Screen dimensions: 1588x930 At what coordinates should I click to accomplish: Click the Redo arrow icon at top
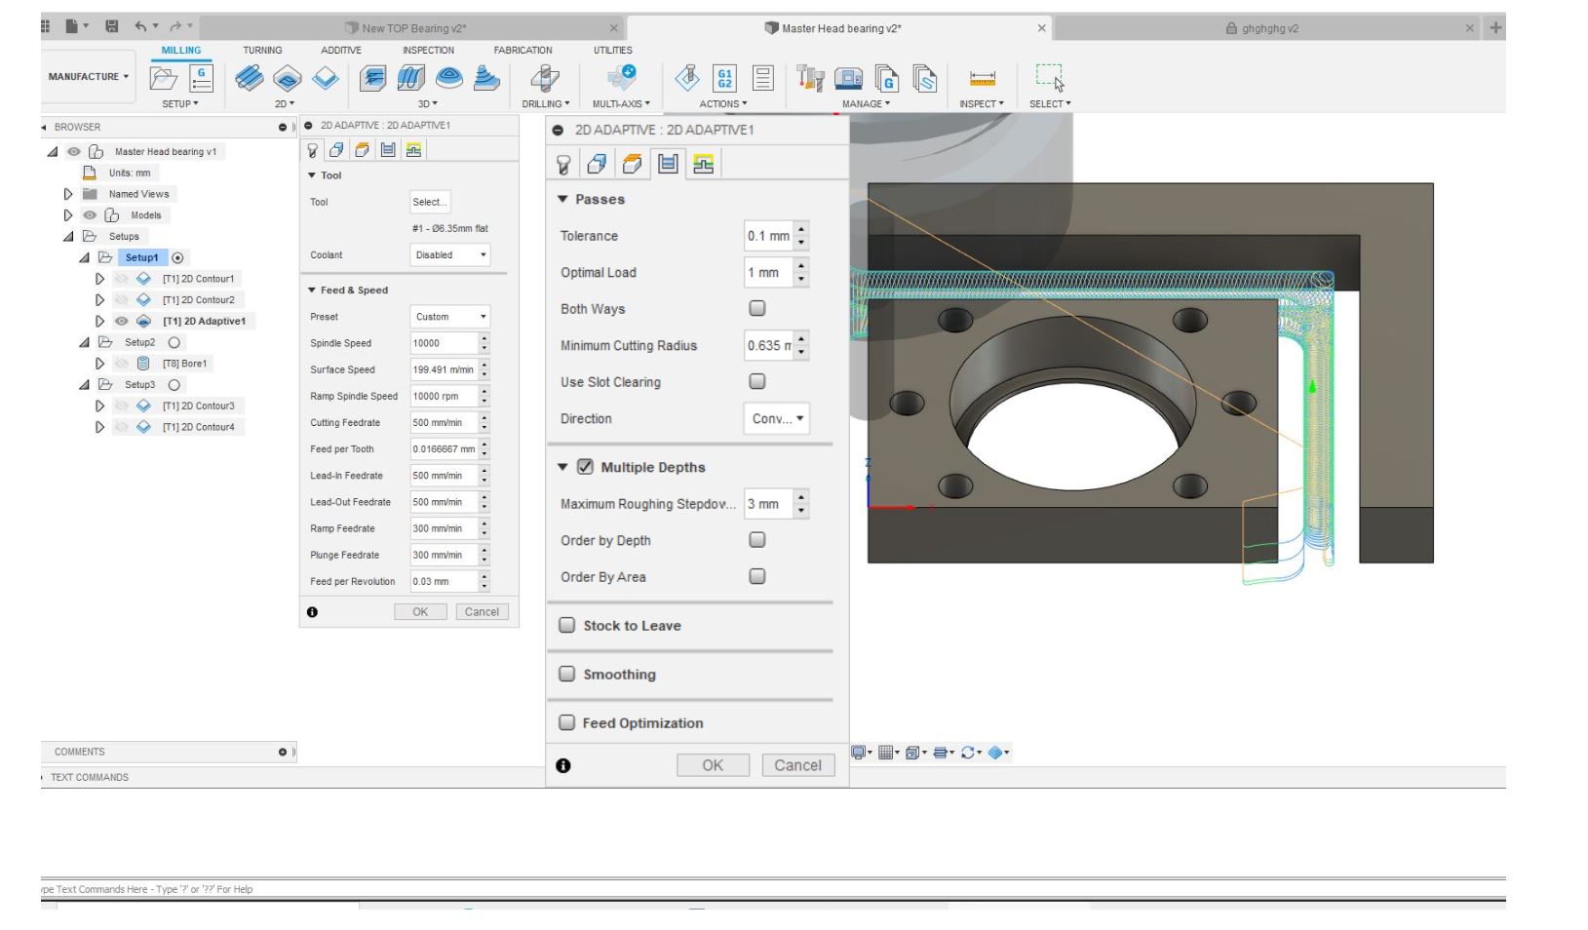coord(175,27)
